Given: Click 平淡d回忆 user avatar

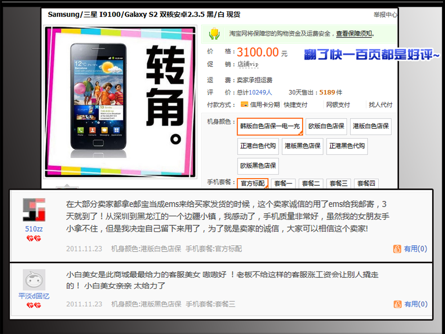Looking at the screenshot, I should click(x=34, y=280).
